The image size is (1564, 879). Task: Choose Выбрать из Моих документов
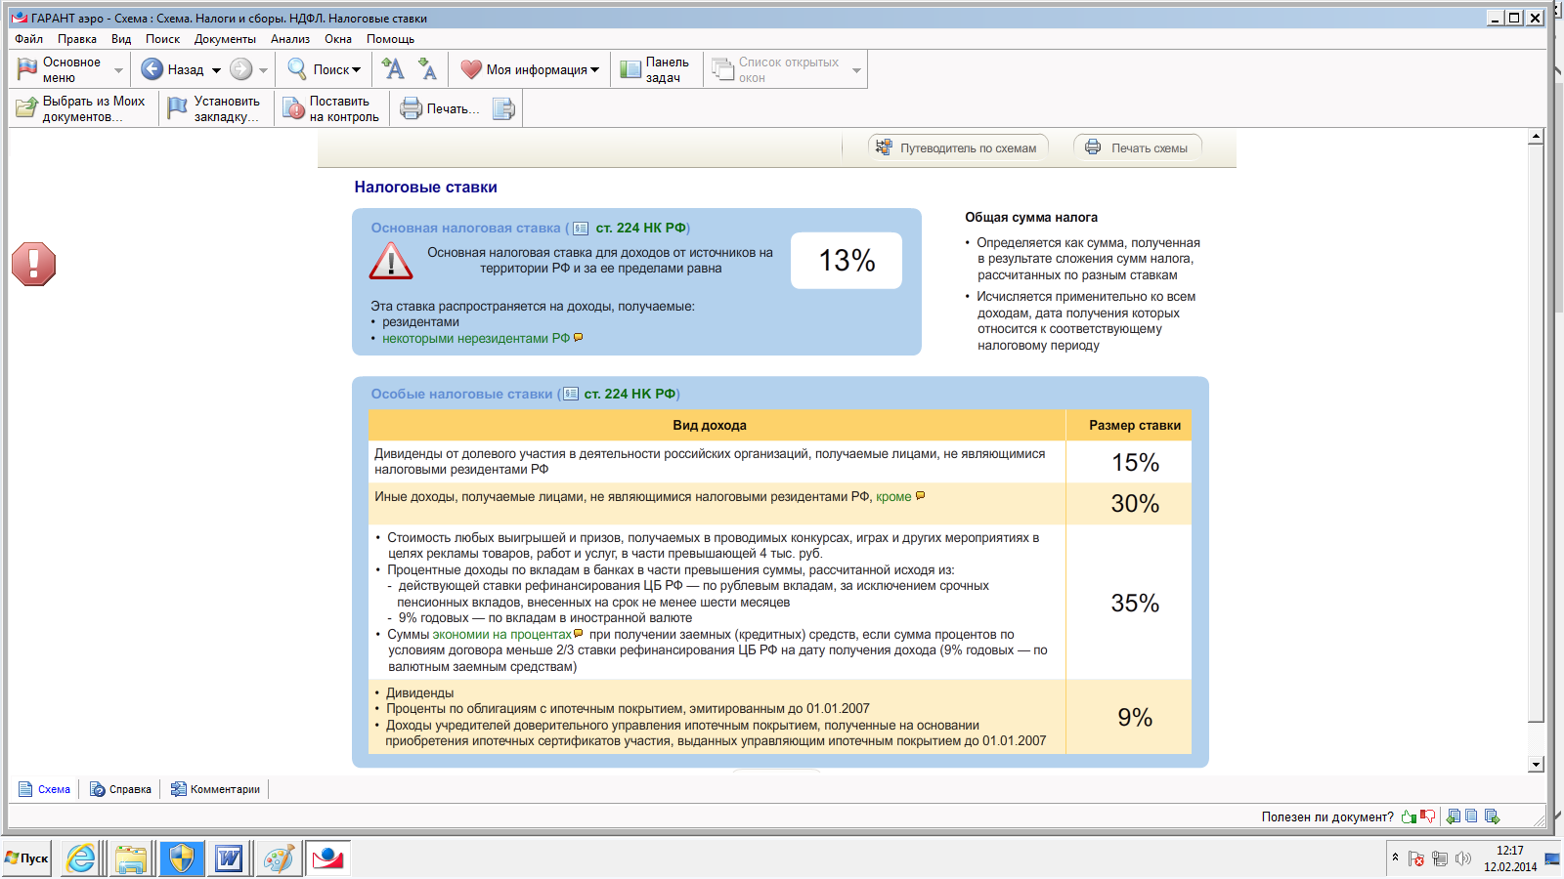pyautogui.click(x=81, y=108)
